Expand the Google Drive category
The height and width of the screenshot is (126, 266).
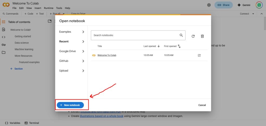coord(71,51)
